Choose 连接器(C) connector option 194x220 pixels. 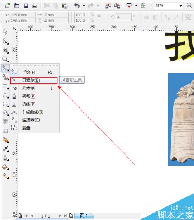coord(35,120)
